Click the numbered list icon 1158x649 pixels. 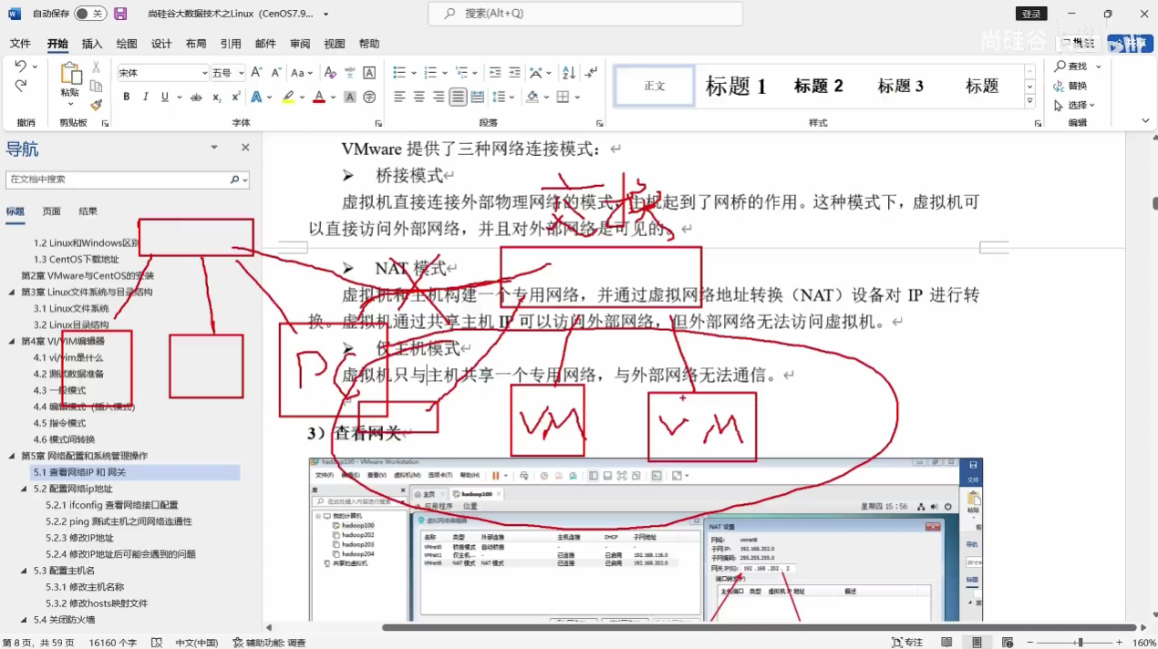point(430,73)
